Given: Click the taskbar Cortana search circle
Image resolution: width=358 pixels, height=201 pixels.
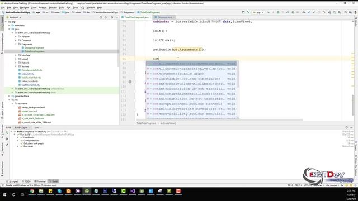Looking at the screenshot, I should tap(13, 195).
